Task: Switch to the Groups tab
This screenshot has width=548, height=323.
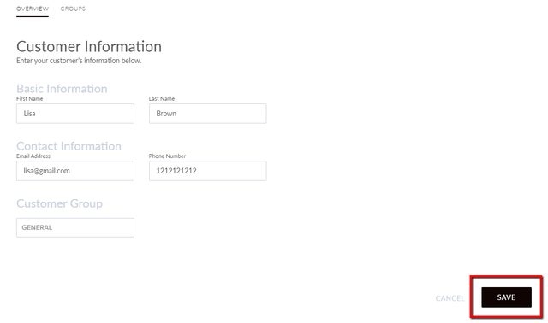Action: [x=73, y=9]
